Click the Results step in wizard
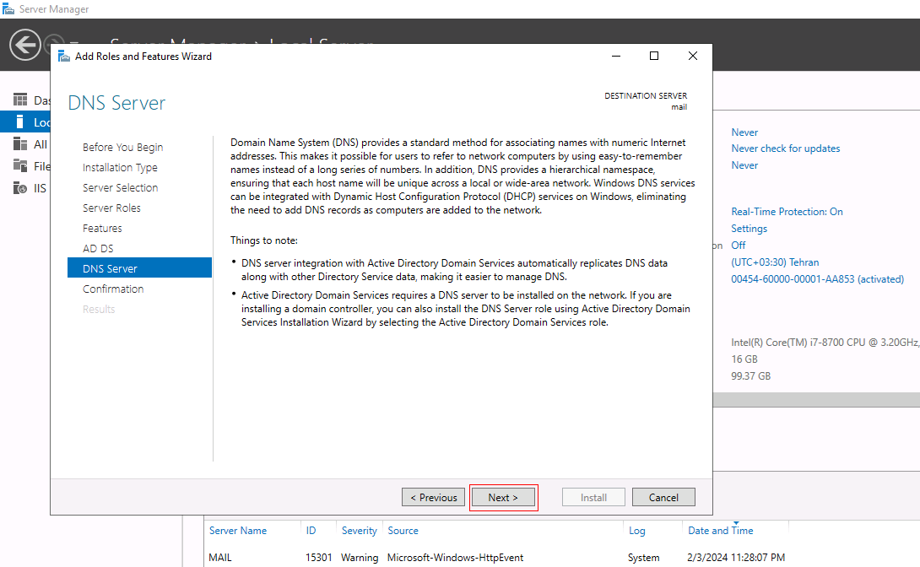This screenshot has width=920, height=567. (99, 309)
